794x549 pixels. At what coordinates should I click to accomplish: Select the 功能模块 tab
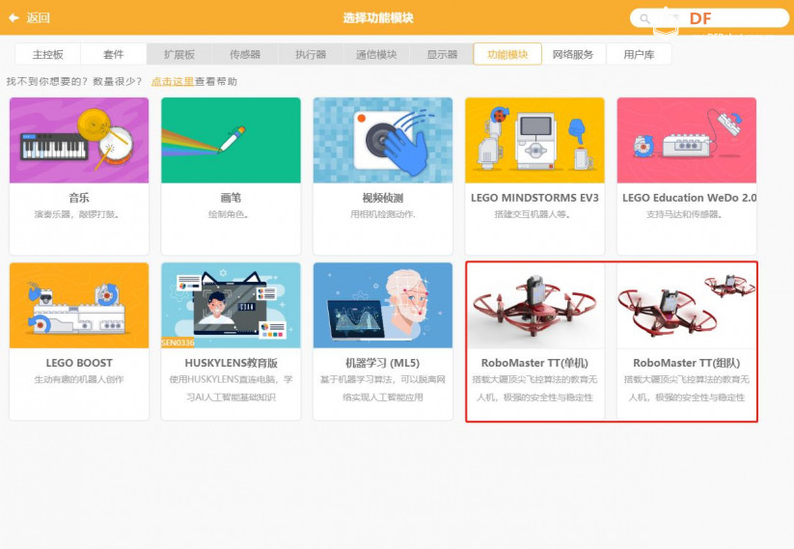[x=507, y=54]
